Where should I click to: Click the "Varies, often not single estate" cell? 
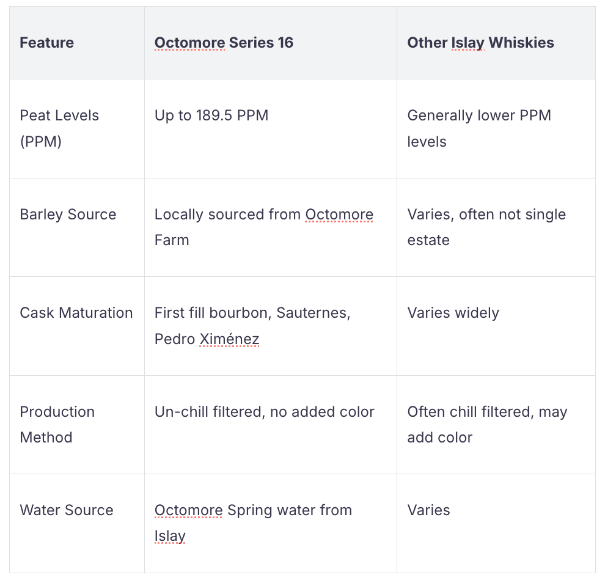pos(486,227)
